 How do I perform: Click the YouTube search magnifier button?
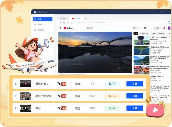138,28
